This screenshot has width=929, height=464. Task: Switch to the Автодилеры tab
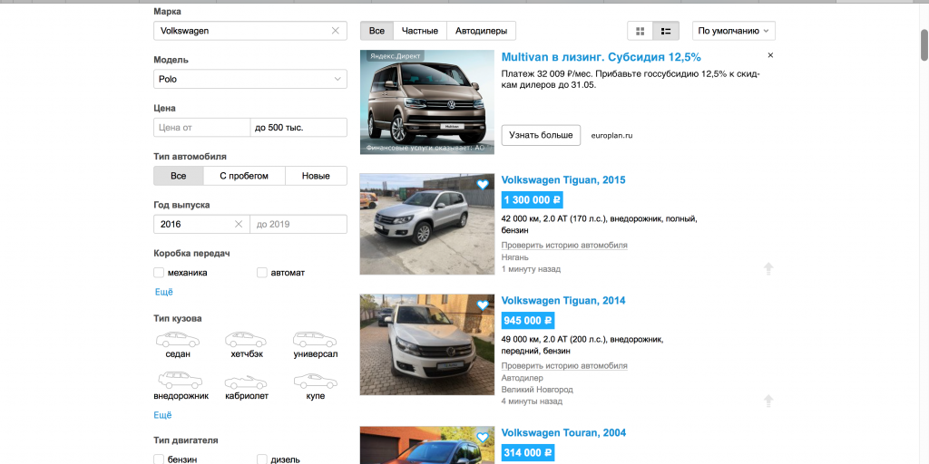click(481, 31)
